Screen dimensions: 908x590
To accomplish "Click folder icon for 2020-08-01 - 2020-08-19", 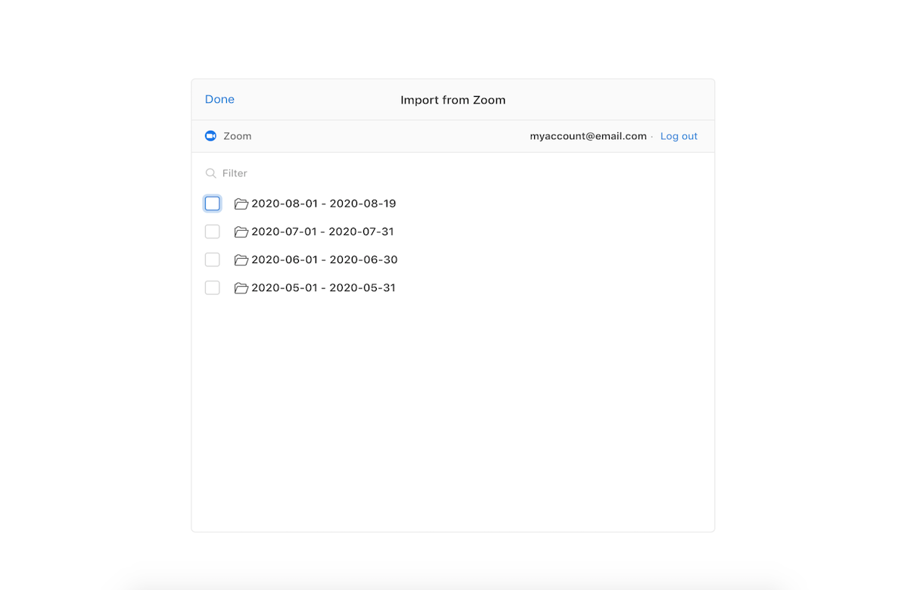I will [x=241, y=203].
